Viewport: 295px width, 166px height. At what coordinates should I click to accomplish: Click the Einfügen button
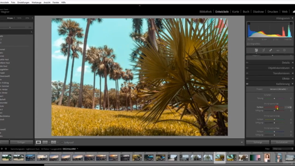[22, 142]
